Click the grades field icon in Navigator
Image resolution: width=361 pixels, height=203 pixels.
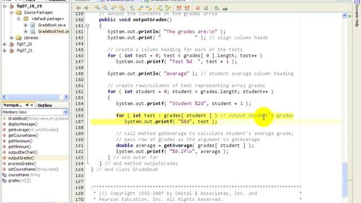coord(4,180)
